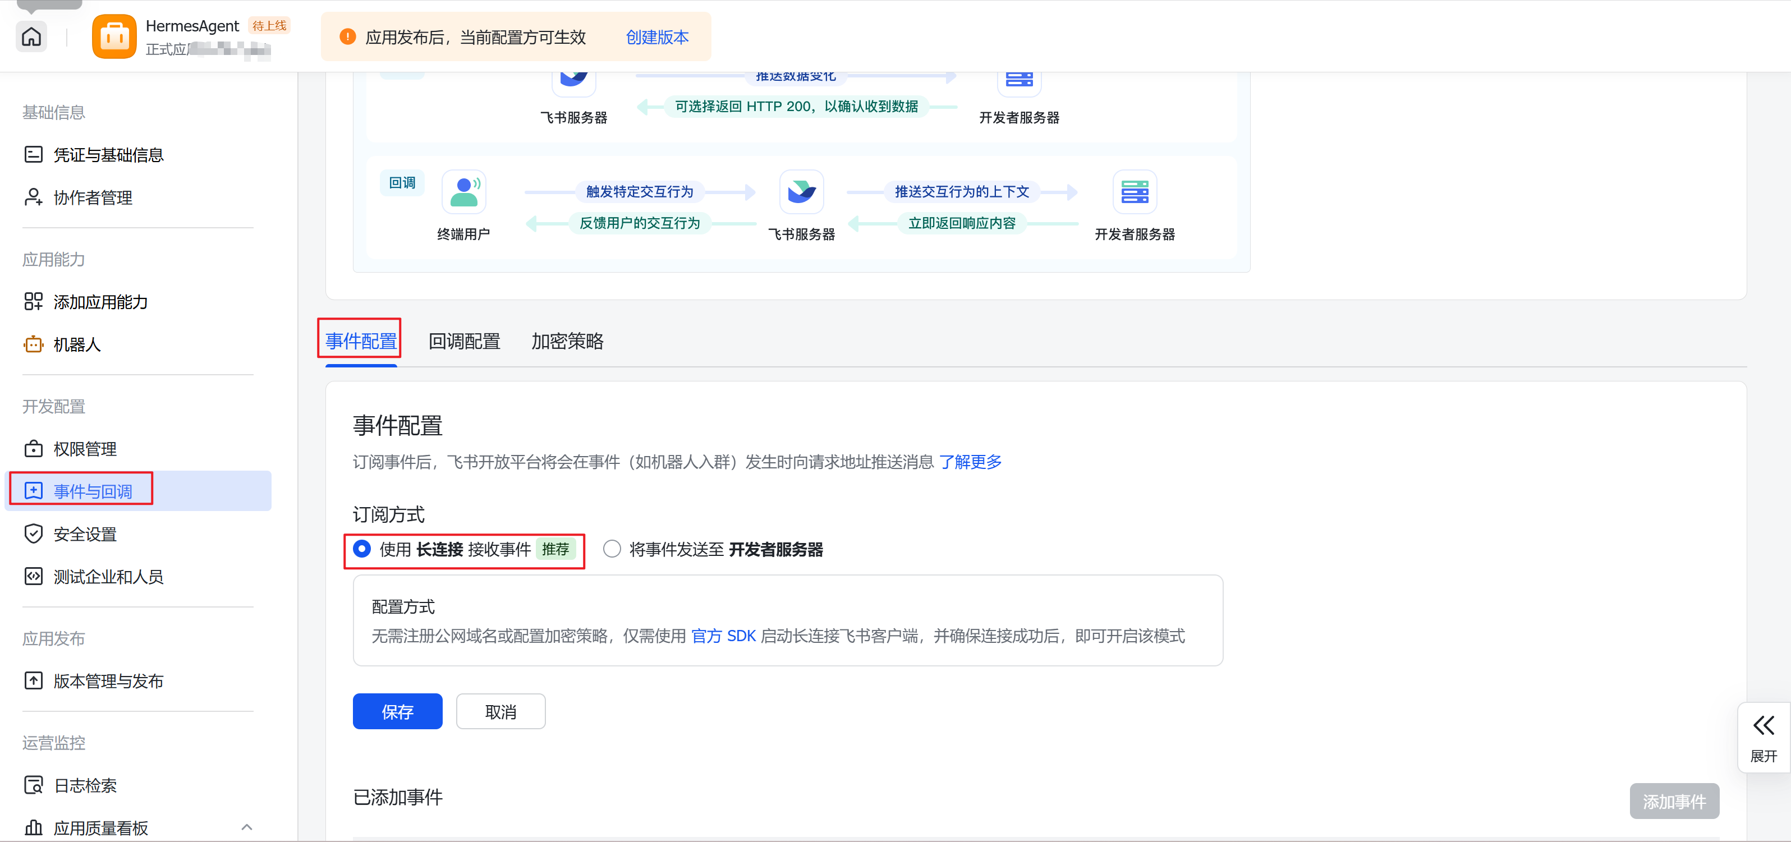The width and height of the screenshot is (1791, 842).
Task: Click the 开发者服务器 icon in callback row
Action: click(1135, 192)
